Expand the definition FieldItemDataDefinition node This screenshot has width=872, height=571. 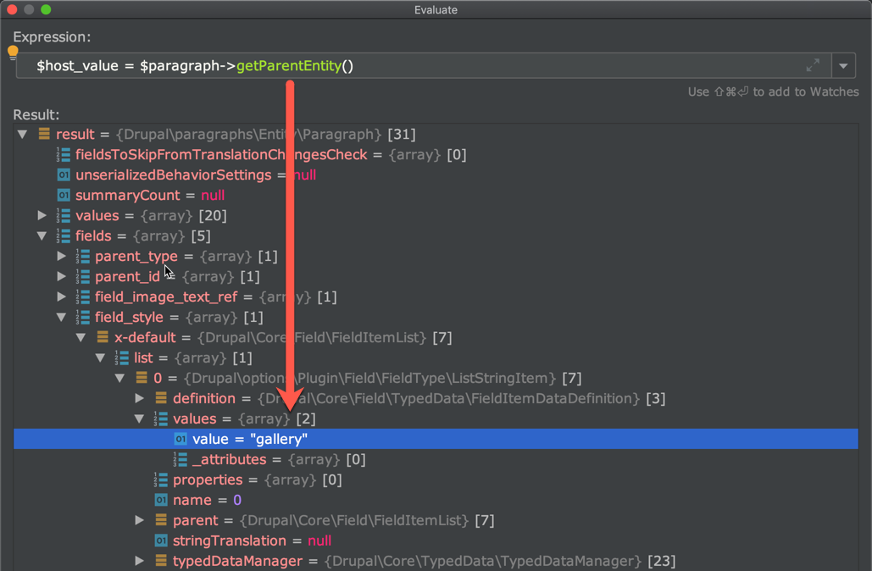click(140, 399)
